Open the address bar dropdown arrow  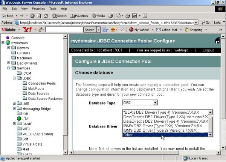[x=196, y=22]
